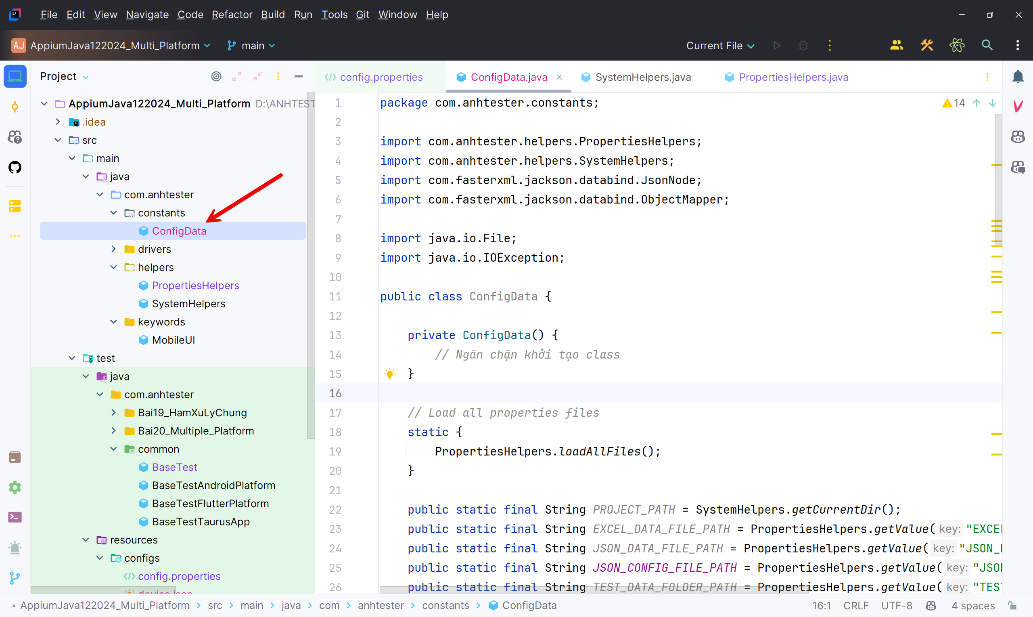Click the 4 spaces indent widget
This screenshot has width=1033, height=617.
[x=973, y=605]
